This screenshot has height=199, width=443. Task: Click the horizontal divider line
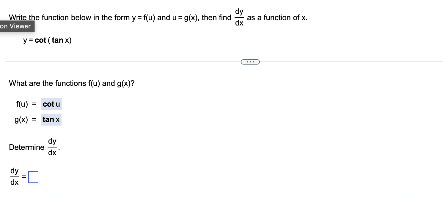pos(119,62)
